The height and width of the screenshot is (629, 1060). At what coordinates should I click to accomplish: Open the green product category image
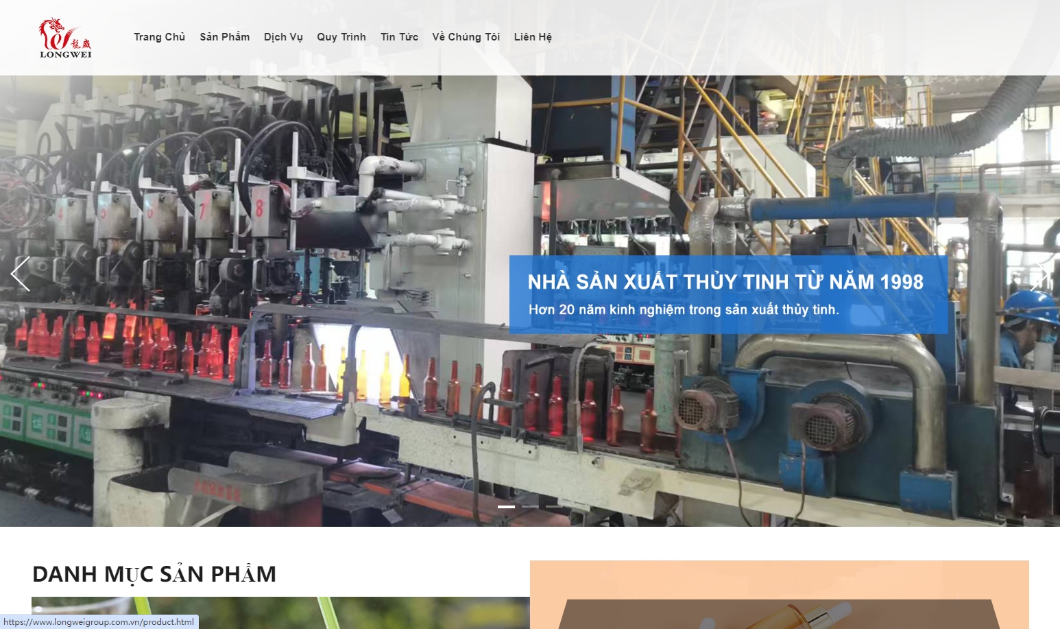[280, 613]
